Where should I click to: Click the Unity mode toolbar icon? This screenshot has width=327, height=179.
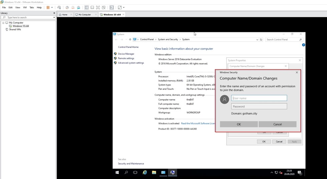104,8
